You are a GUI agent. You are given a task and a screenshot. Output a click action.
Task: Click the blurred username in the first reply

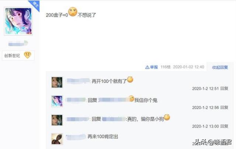pyautogui.click(x=78, y=81)
